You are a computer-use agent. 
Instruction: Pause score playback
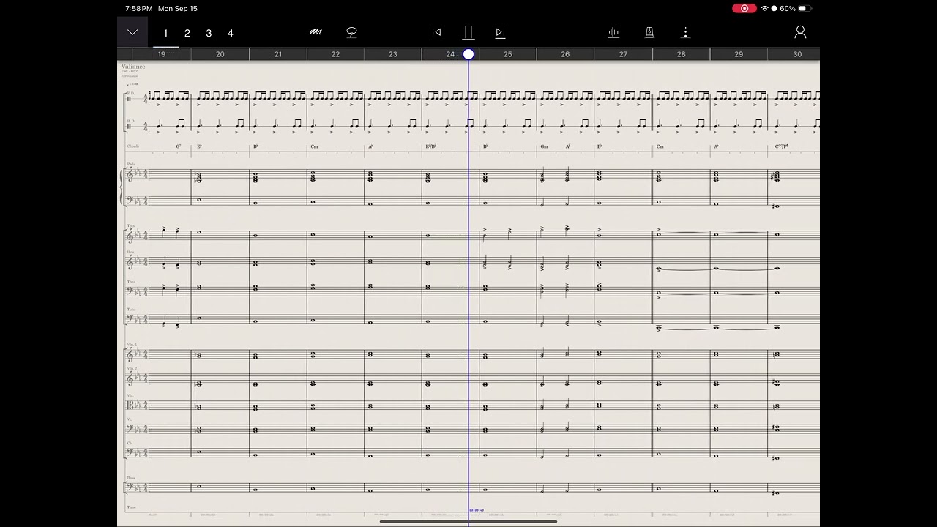[x=468, y=32]
